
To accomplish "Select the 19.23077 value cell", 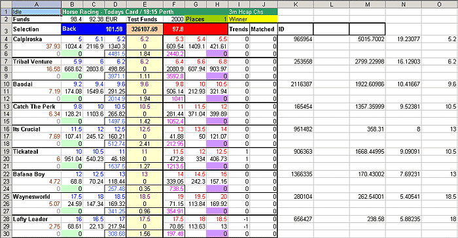I will (x=404, y=39).
